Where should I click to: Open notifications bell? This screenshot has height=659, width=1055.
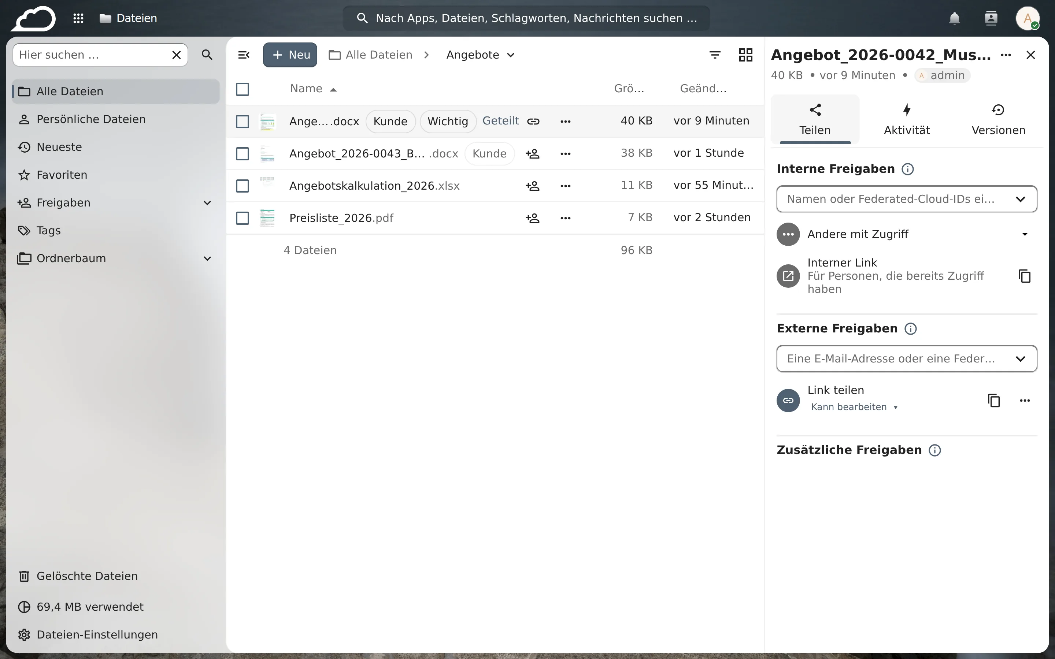coord(954,18)
